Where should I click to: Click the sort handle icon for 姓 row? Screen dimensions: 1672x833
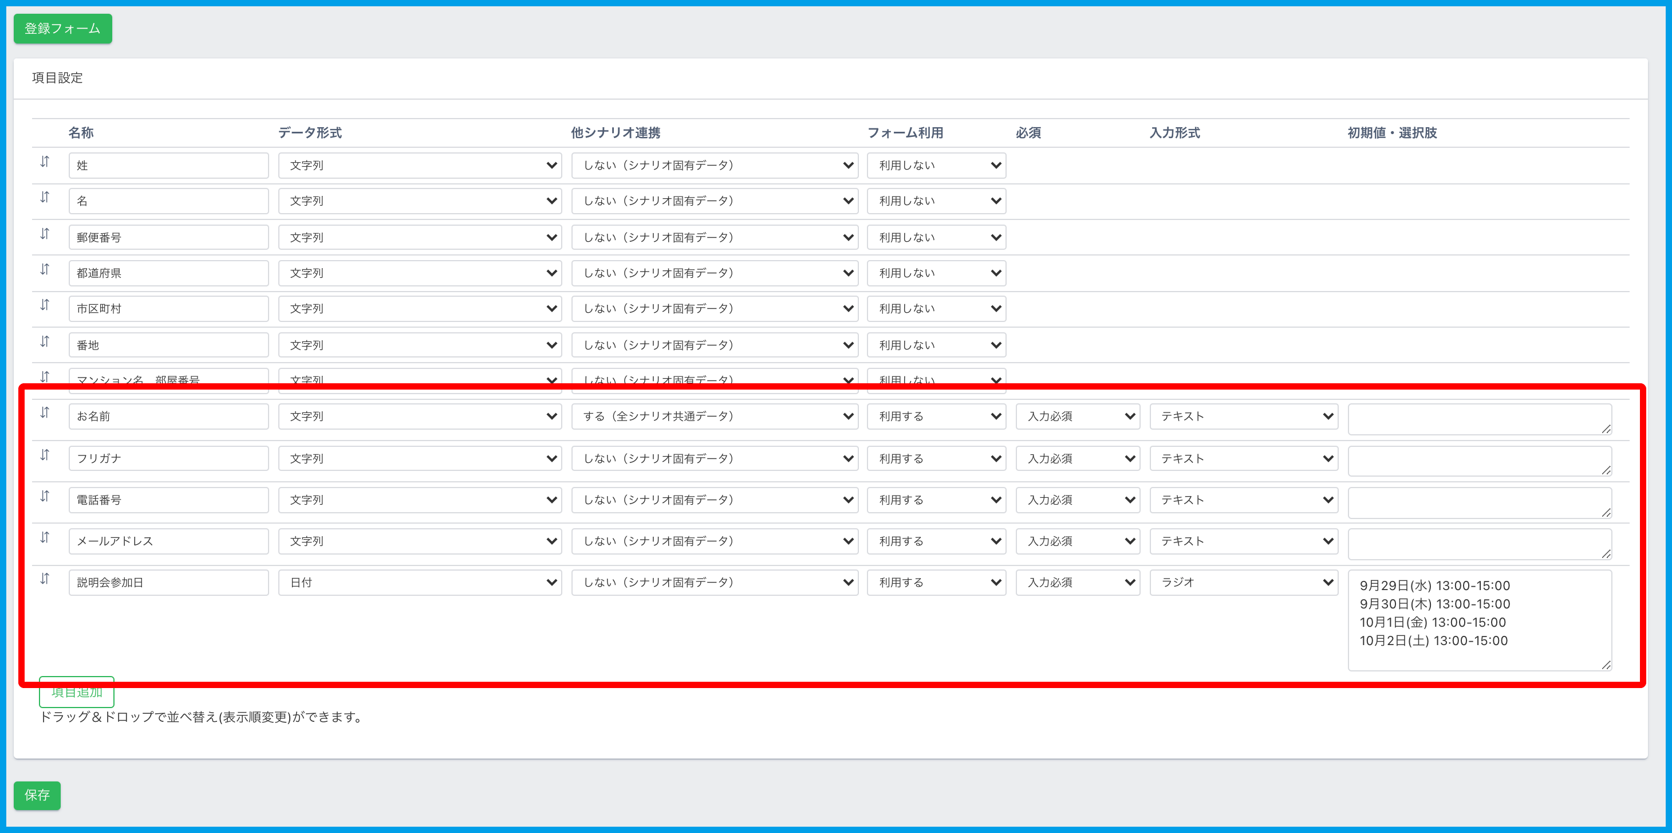(x=45, y=162)
